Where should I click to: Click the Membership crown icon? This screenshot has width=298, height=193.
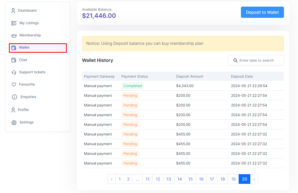pyautogui.click(x=14, y=35)
